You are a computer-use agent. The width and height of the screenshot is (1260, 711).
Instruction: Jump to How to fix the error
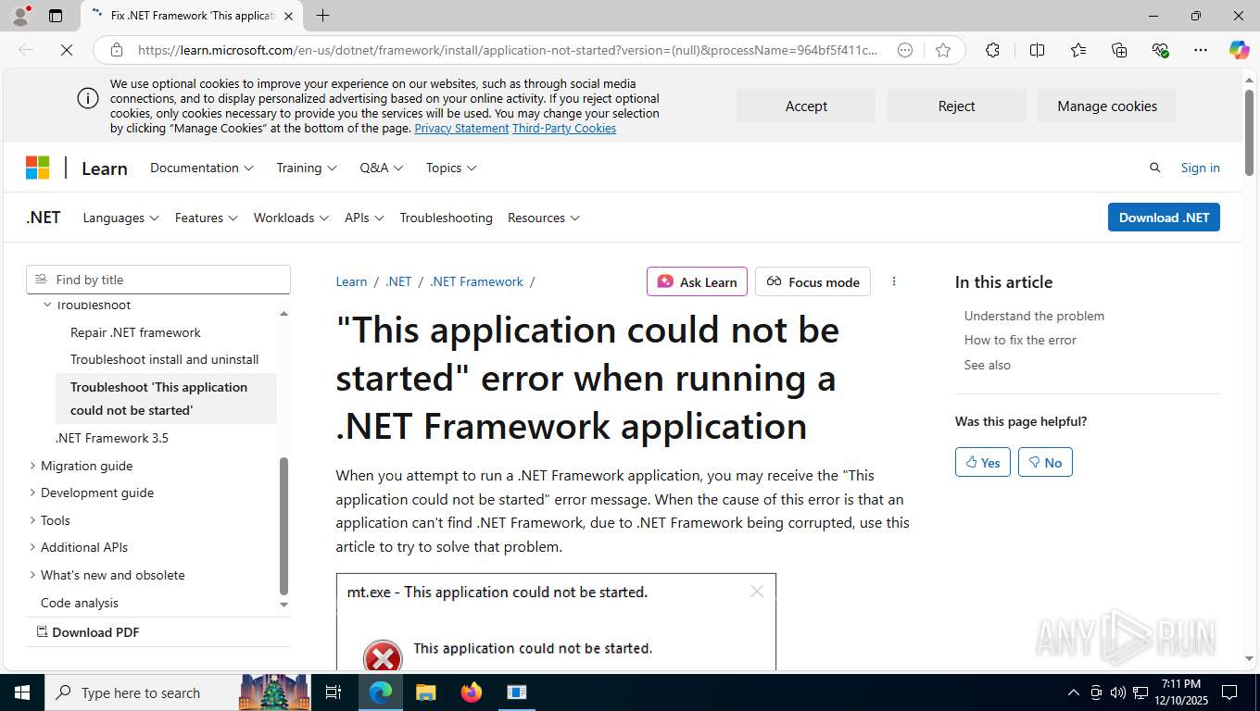tap(1020, 340)
